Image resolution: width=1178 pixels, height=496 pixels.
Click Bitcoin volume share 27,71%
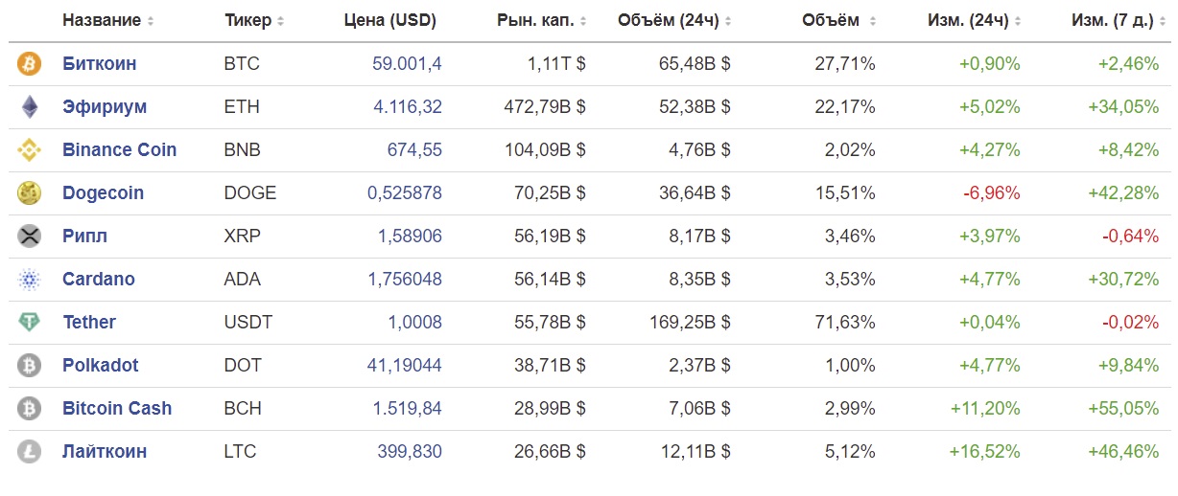846,64
